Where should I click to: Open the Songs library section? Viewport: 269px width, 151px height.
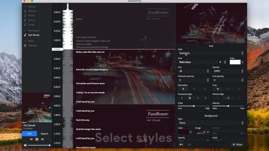32,24
